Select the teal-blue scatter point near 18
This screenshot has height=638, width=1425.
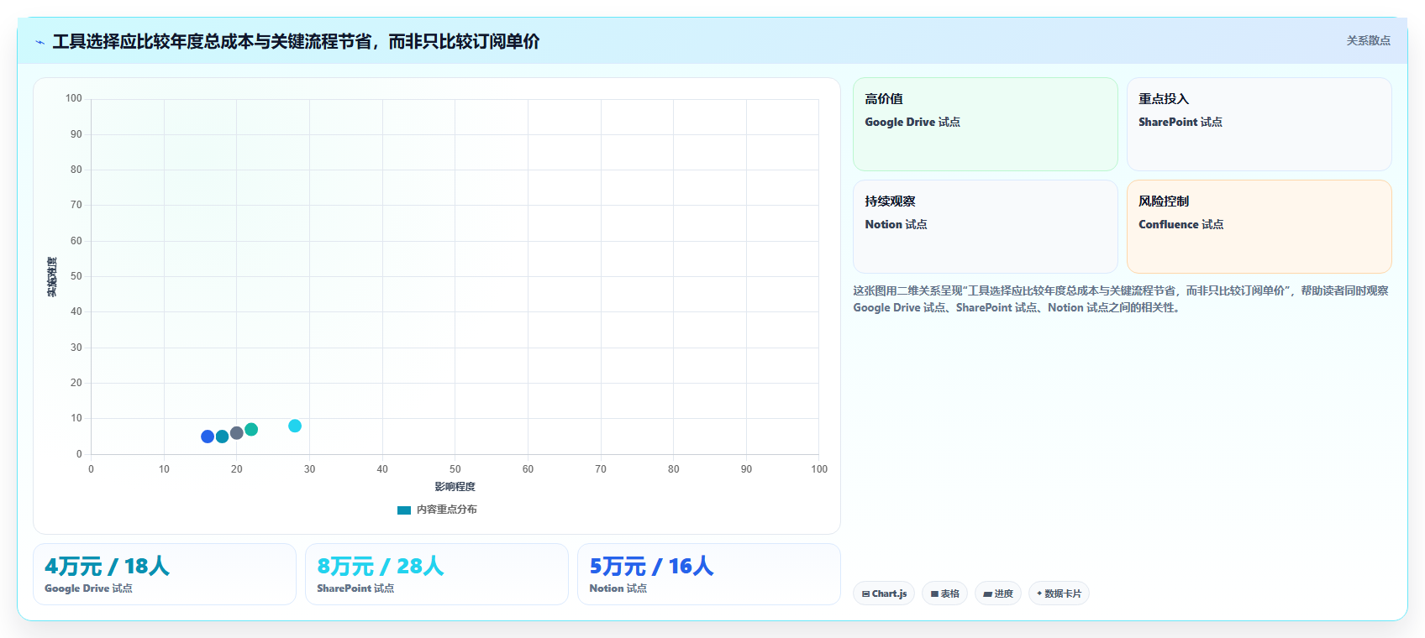[x=222, y=437]
